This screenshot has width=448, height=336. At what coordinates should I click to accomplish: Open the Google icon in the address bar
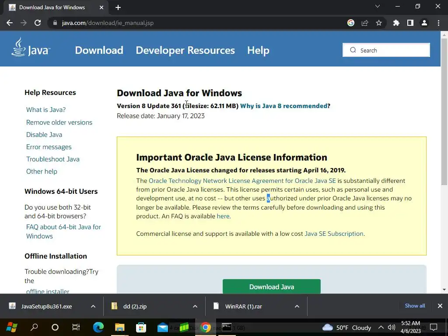tap(351, 23)
